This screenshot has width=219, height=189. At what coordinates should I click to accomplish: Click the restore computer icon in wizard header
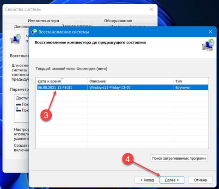point(208,45)
